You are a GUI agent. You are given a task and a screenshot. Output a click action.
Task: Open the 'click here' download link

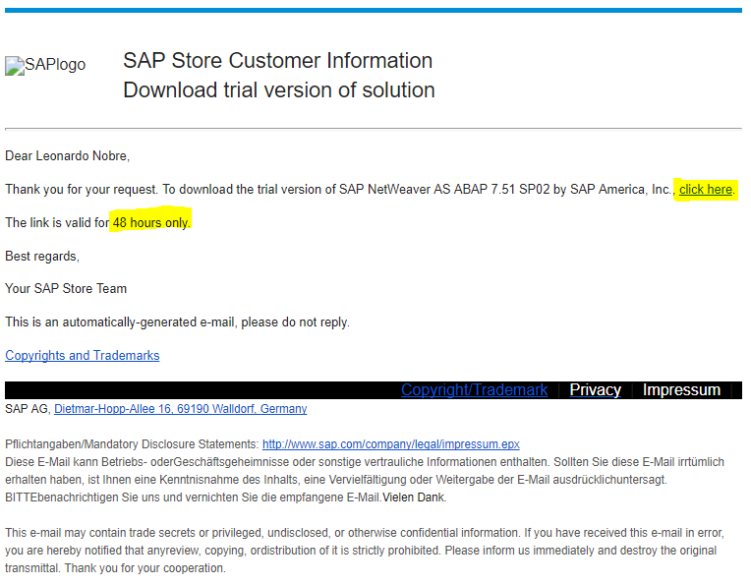tap(706, 190)
